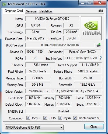Click the Shaders field 1536 Unified

coord(40,65)
